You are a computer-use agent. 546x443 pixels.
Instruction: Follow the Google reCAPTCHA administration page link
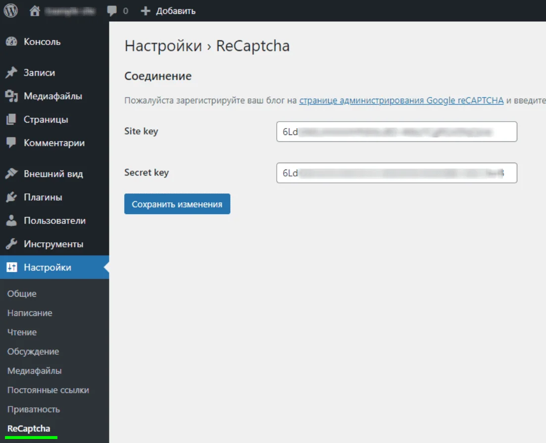401,101
